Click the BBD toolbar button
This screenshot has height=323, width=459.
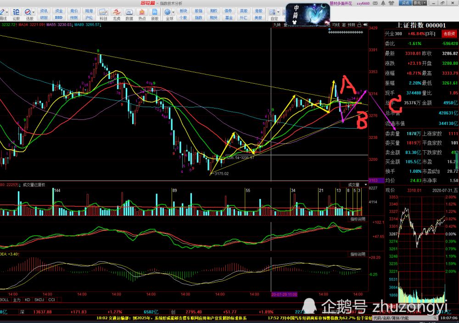point(59,17)
